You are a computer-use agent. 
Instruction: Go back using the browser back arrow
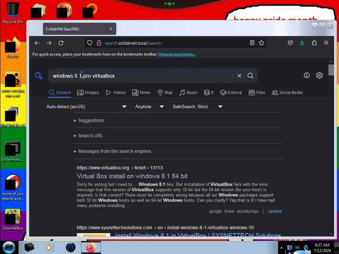[x=37, y=43]
